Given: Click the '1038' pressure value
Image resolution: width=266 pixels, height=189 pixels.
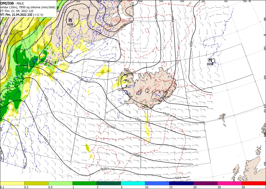Looking at the screenshot, I should (210, 64).
